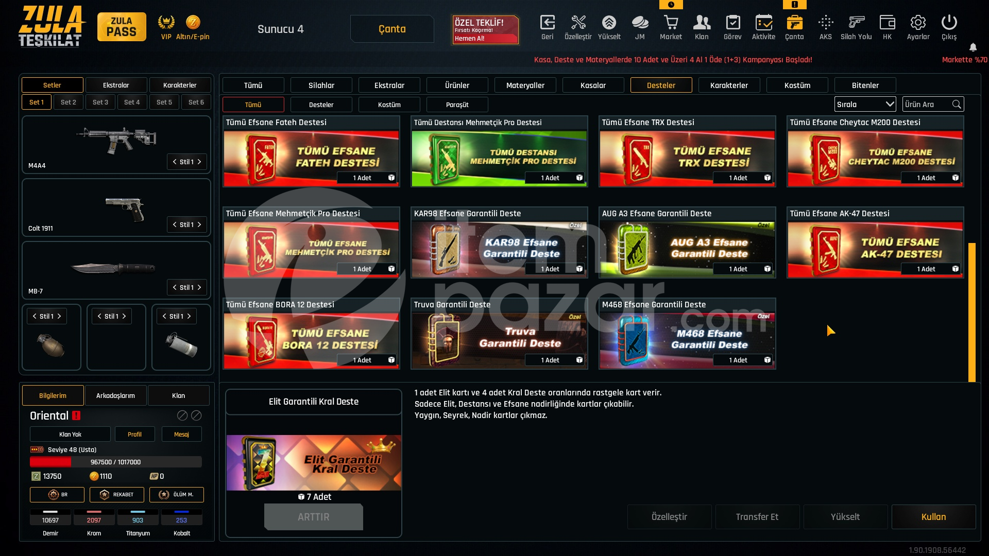989x556 pixels.
Task: Open the Silah Yolu gun icon
Action: (856, 23)
